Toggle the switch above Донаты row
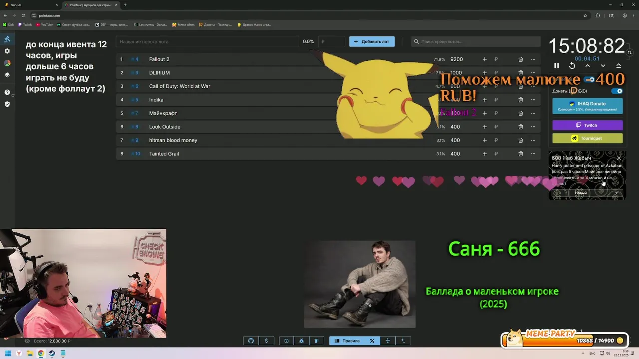The image size is (639, 359). 589,79
